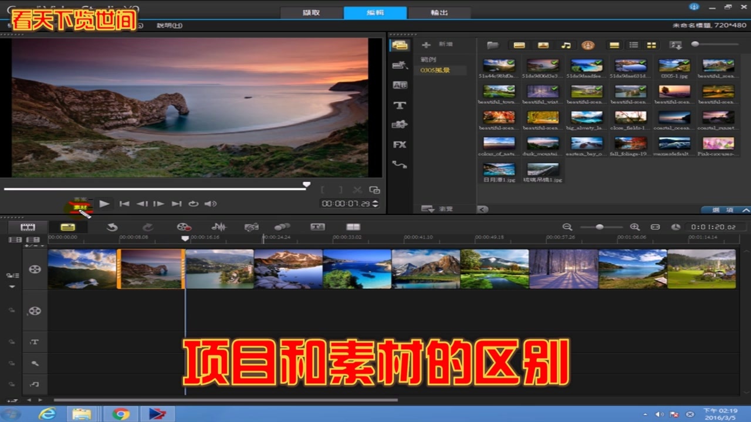This screenshot has width=751, height=422.
Task: Click the project duration clock icon
Action: (x=675, y=227)
